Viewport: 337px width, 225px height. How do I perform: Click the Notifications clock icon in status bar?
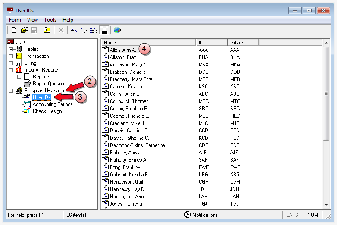187,215
